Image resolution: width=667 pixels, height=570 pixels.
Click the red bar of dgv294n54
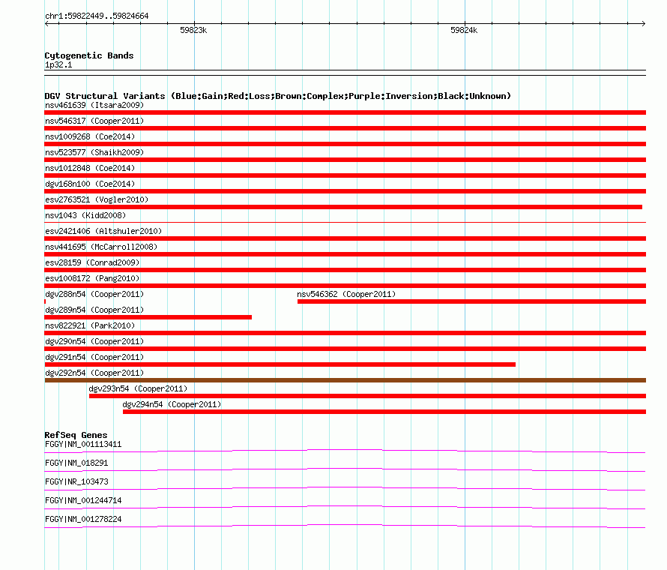[x=384, y=412]
